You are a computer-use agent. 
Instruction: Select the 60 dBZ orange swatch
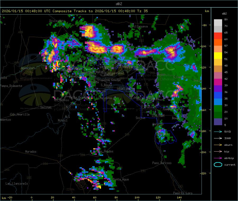click(x=218, y=43)
